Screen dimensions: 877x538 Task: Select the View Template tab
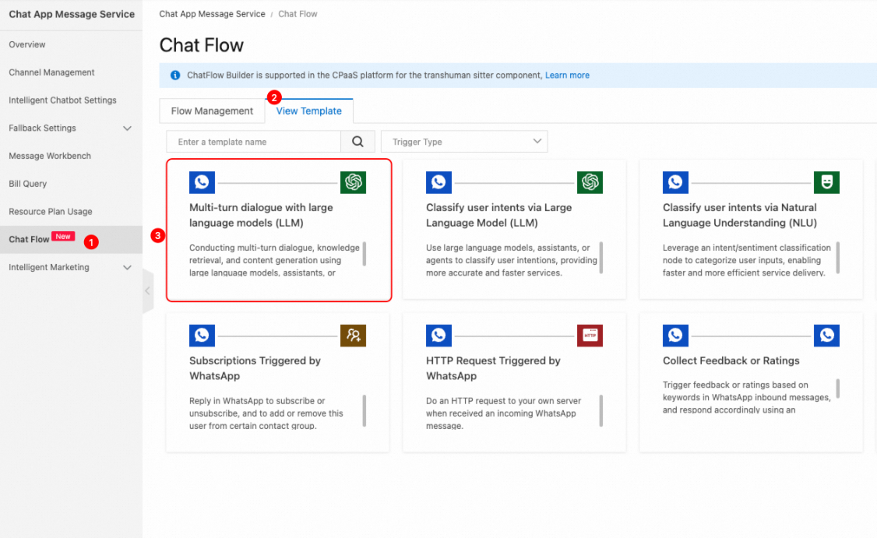[308, 111]
